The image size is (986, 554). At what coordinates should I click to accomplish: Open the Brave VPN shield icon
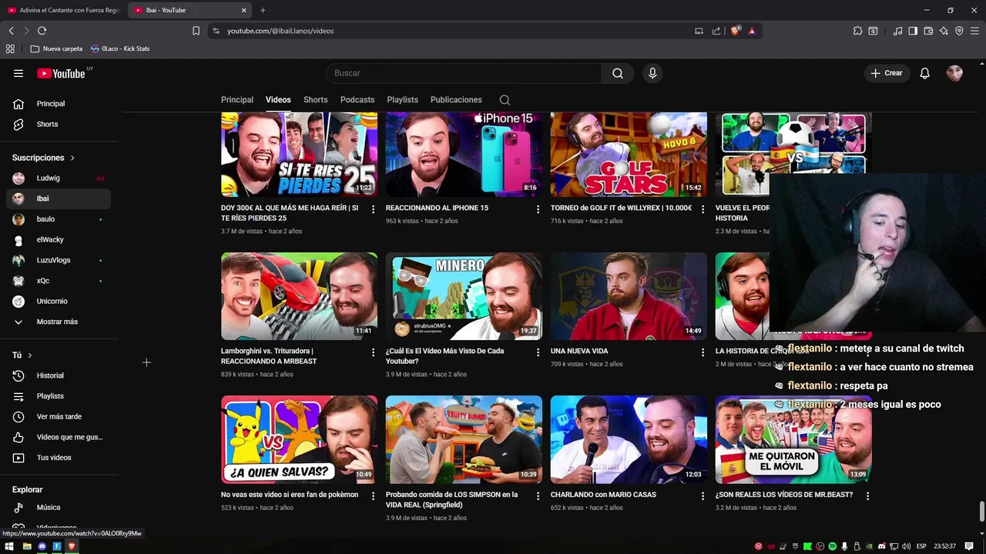pyautogui.click(x=959, y=31)
